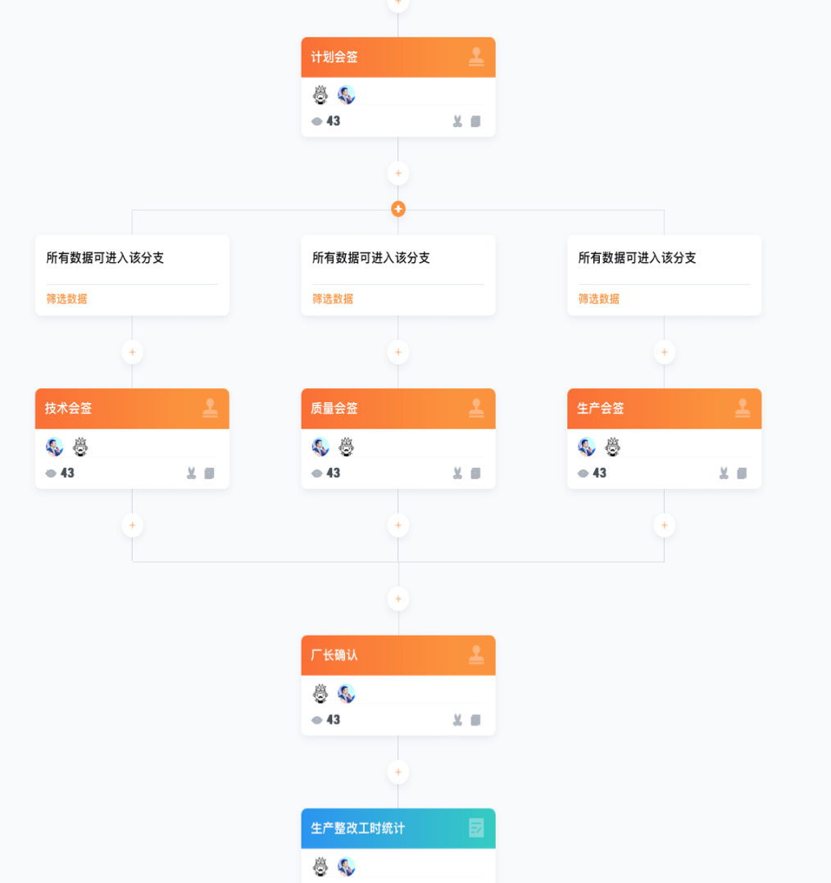The height and width of the screenshot is (883, 831).
Task: Click plus button beneath 技术会签 node
Action: tap(133, 525)
